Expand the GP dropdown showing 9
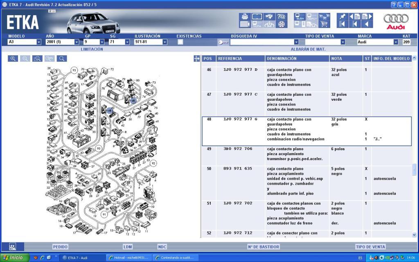This screenshot has height=262, width=419. (102, 42)
